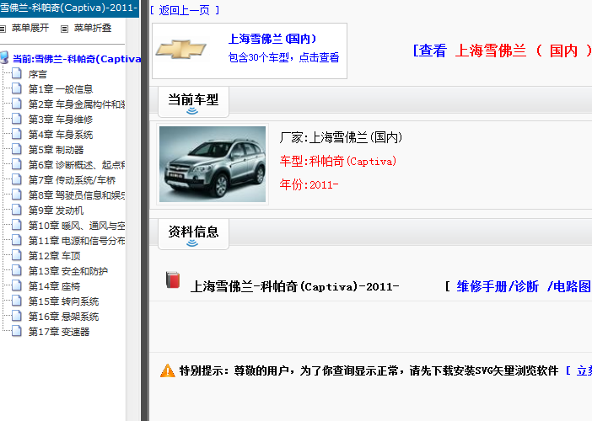Viewport: 592px width, 421px height.
Task: Click the page icon beside 第13章 安全和防护
Action: click(x=17, y=270)
